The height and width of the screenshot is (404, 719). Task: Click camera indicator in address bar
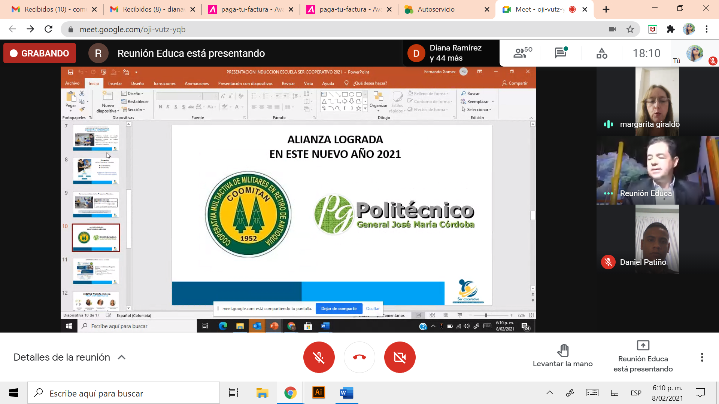(612, 29)
